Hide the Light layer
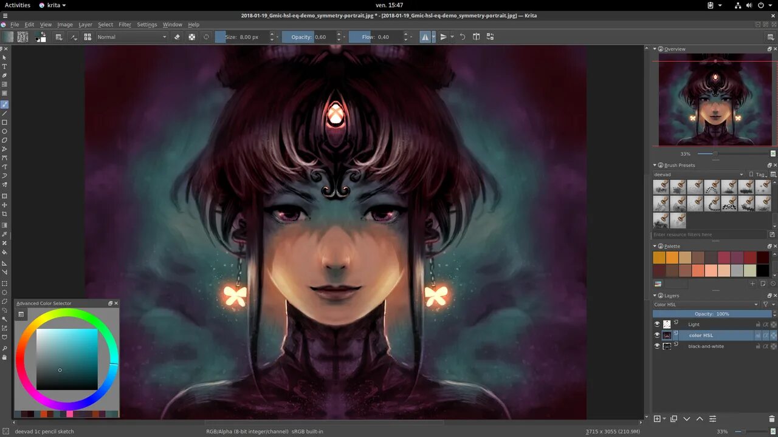Viewport: 778px width, 437px height. (657, 325)
